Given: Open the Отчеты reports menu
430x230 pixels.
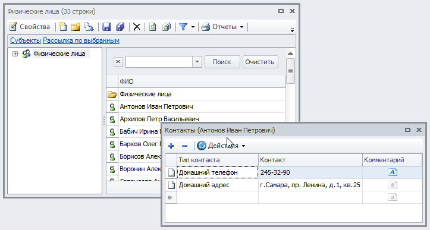Looking at the screenshot, I should pyautogui.click(x=222, y=27).
